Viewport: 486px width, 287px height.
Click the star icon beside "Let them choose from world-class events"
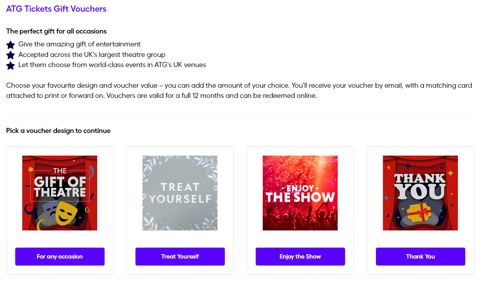click(11, 66)
